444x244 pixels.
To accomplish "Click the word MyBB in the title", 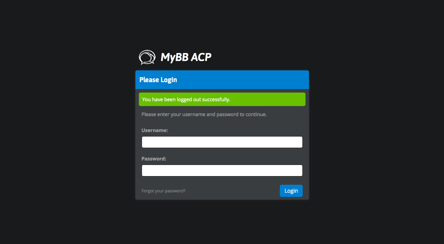I will (173, 57).
